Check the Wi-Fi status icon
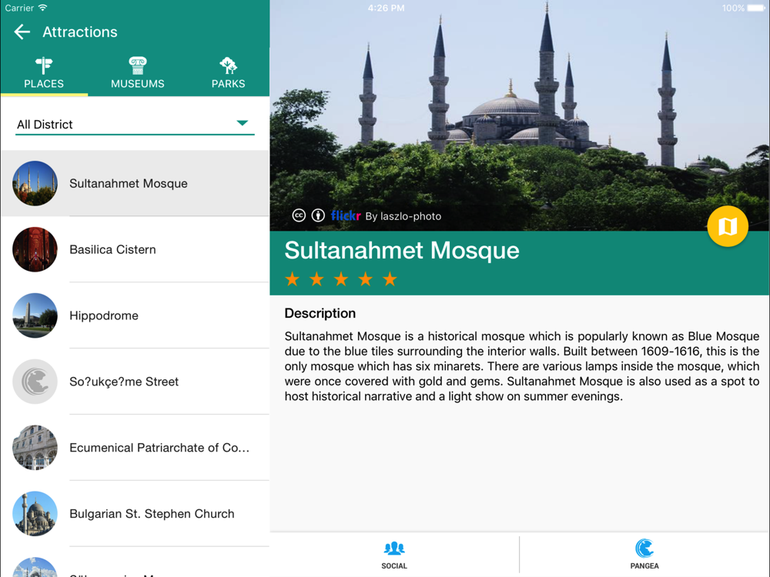The height and width of the screenshot is (577, 770). pyautogui.click(x=42, y=8)
